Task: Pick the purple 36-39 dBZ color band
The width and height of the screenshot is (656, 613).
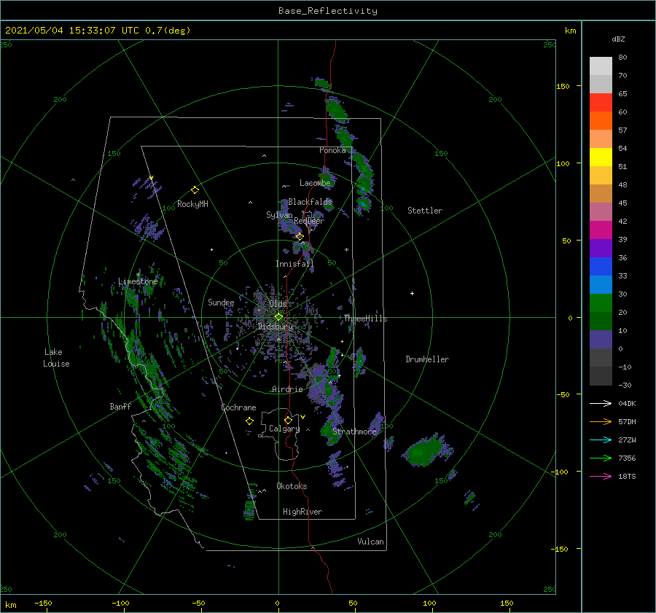Action: coord(601,249)
